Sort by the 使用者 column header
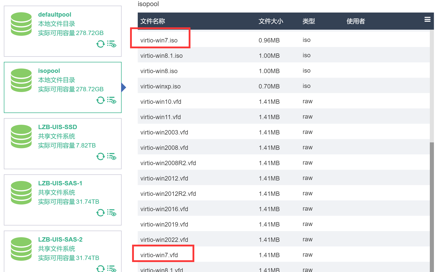The height and width of the screenshot is (272, 437). point(356,21)
